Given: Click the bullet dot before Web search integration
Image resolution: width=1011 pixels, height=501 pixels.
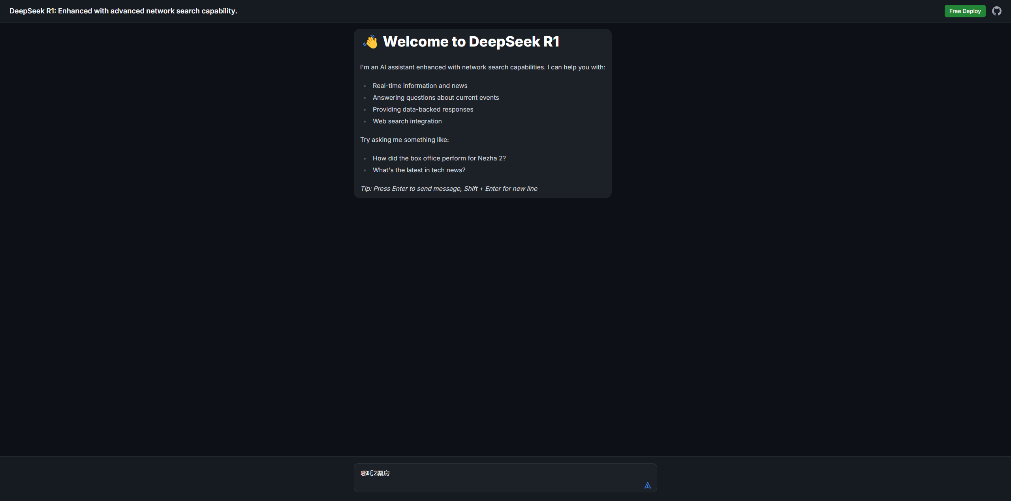Looking at the screenshot, I should pos(365,121).
